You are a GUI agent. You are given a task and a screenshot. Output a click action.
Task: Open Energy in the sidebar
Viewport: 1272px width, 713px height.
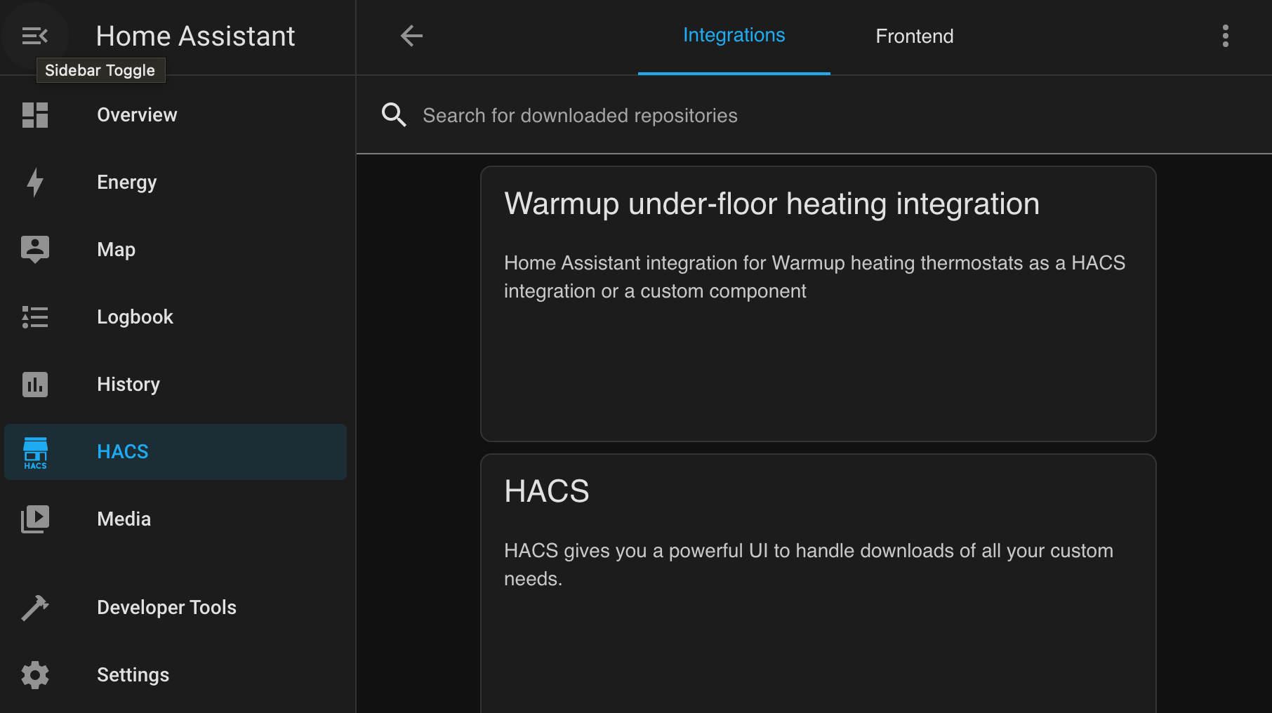point(175,182)
